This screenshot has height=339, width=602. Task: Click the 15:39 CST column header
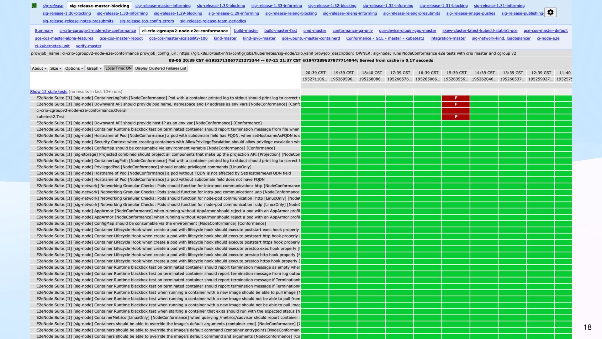click(457, 73)
